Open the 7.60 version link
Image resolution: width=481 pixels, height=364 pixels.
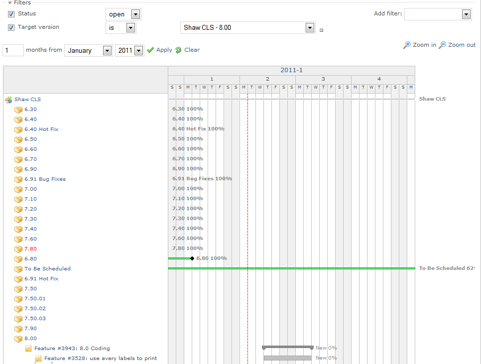31,239
